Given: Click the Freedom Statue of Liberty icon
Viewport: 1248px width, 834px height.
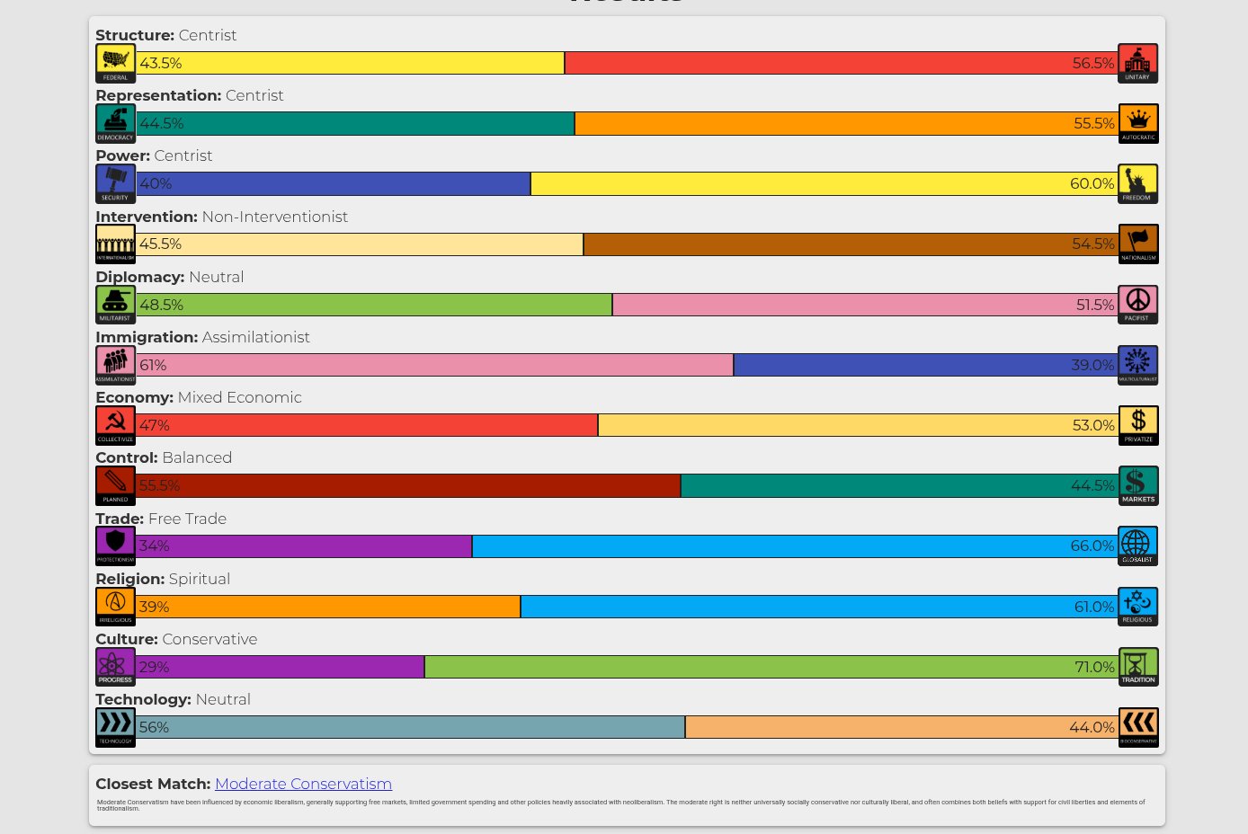Looking at the screenshot, I should point(1137,183).
